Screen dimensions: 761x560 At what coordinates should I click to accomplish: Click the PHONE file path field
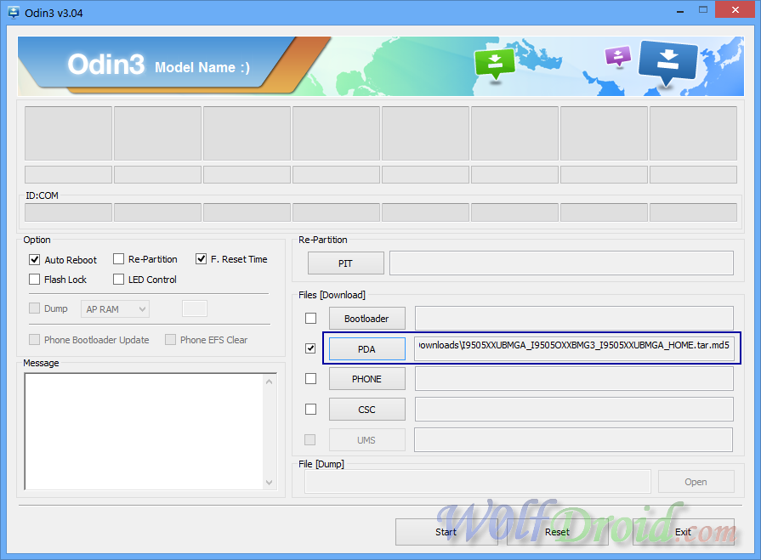tap(574, 379)
